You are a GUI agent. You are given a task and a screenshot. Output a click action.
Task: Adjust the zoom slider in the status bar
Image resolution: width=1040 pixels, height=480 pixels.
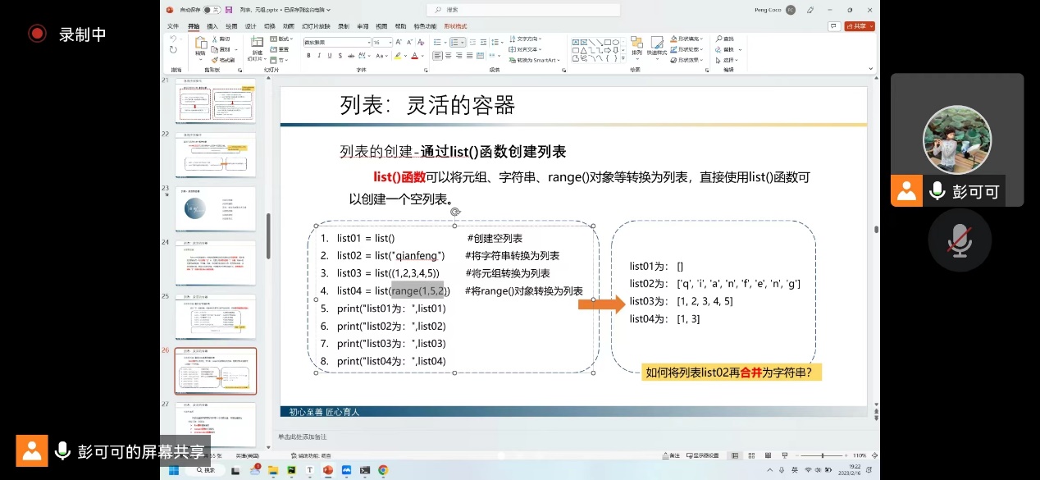[823, 455]
